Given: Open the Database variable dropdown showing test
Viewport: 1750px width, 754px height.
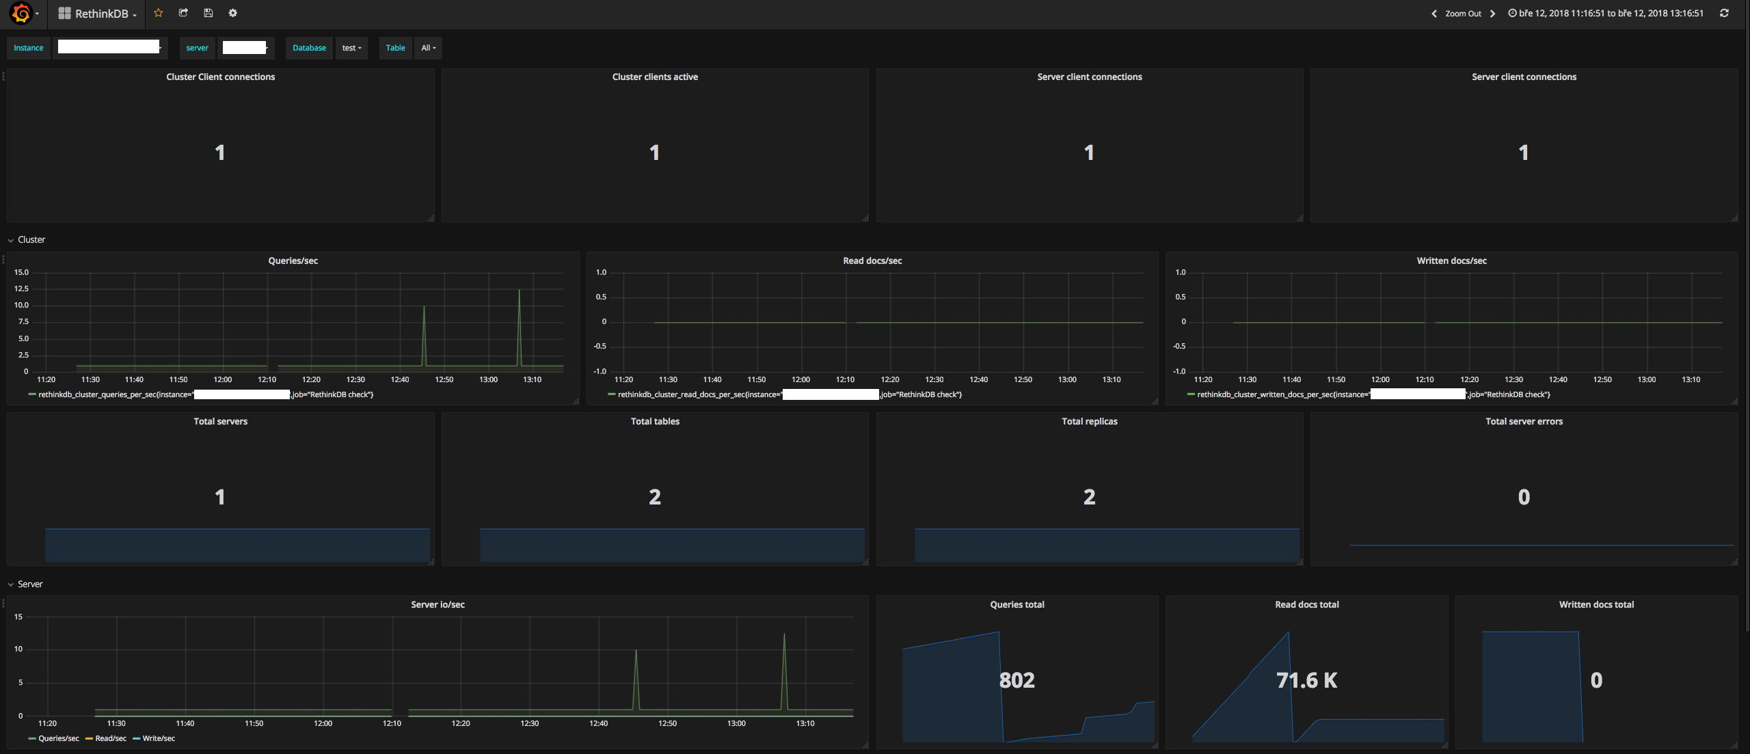Looking at the screenshot, I should click(351, 48).
